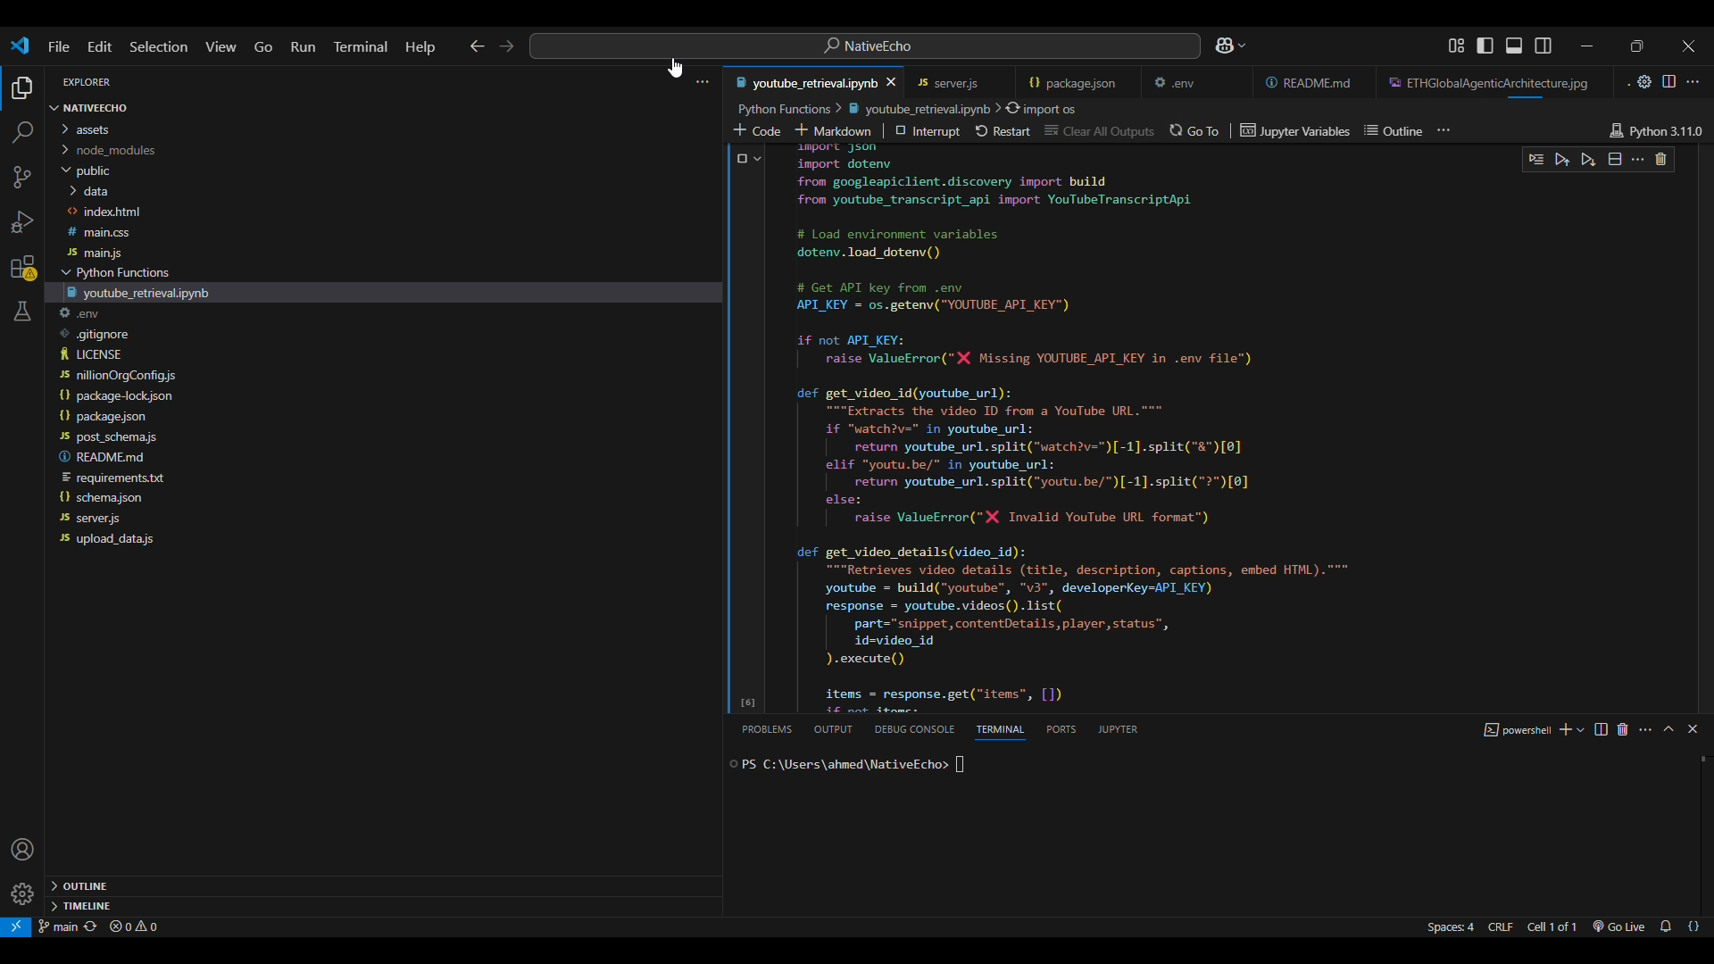The height and width of the screenshot is (964, 1714).
Task: Execute above cells in notebook
Action: (x=1562, y=160)
